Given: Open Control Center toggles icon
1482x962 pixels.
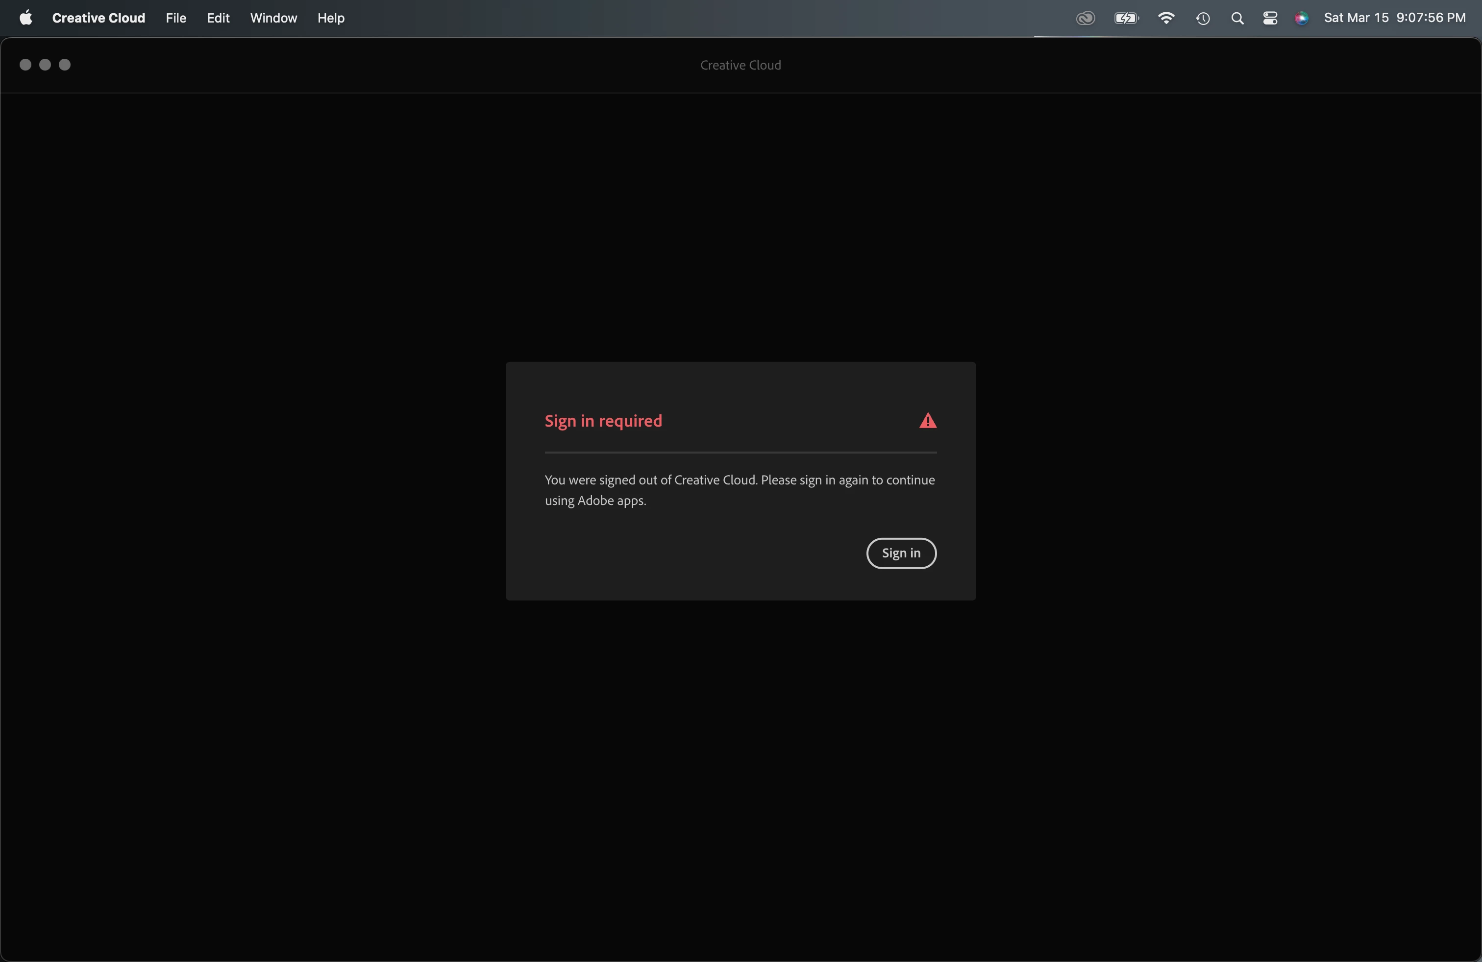Looking at the screenshot, I should tap(1270, 18).
